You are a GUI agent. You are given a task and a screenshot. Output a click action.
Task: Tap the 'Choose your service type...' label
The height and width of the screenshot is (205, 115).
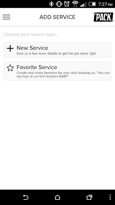point(31,35)
